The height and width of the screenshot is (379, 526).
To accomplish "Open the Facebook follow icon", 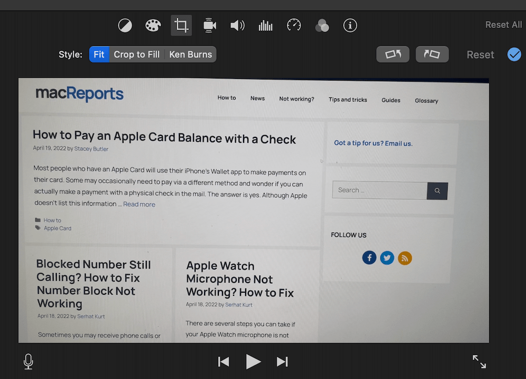I will click(x=369, y=258).
